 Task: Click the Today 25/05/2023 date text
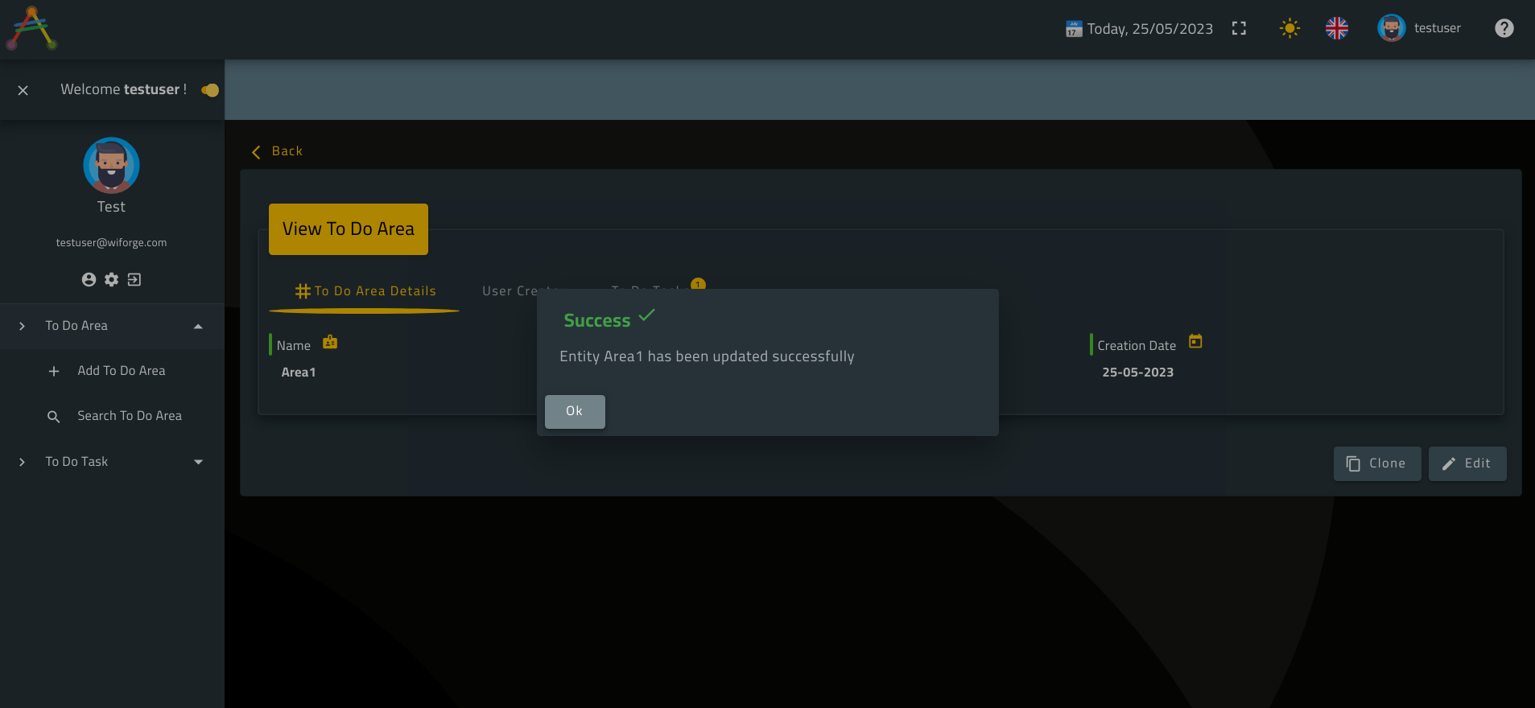click(1149, 29)
